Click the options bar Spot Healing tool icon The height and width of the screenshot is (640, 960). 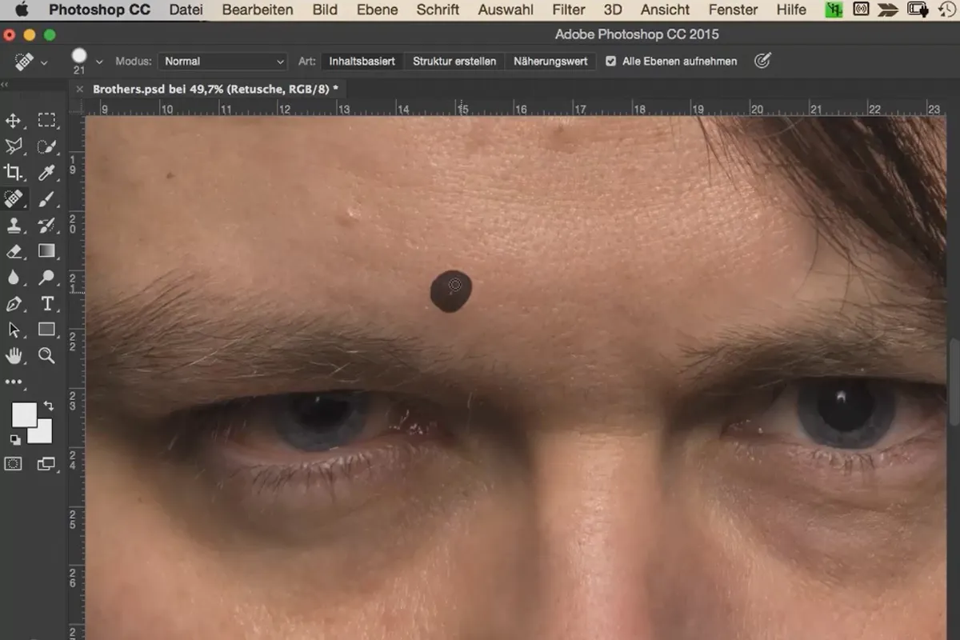pos(25,61)
